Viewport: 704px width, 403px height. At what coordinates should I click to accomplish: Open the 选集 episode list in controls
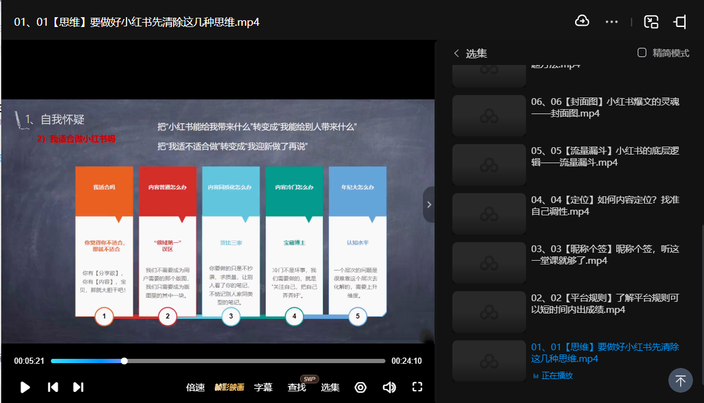coord(330,387)
